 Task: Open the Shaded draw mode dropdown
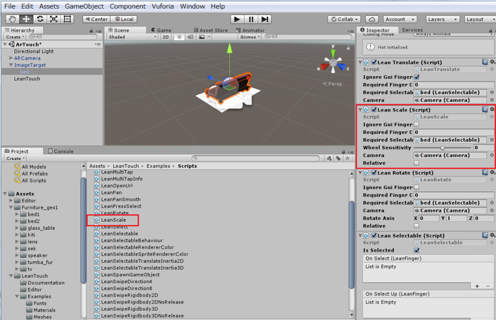pos(132,37)
